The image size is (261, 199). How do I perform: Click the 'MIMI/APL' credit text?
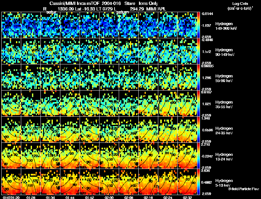click(156, 9)
